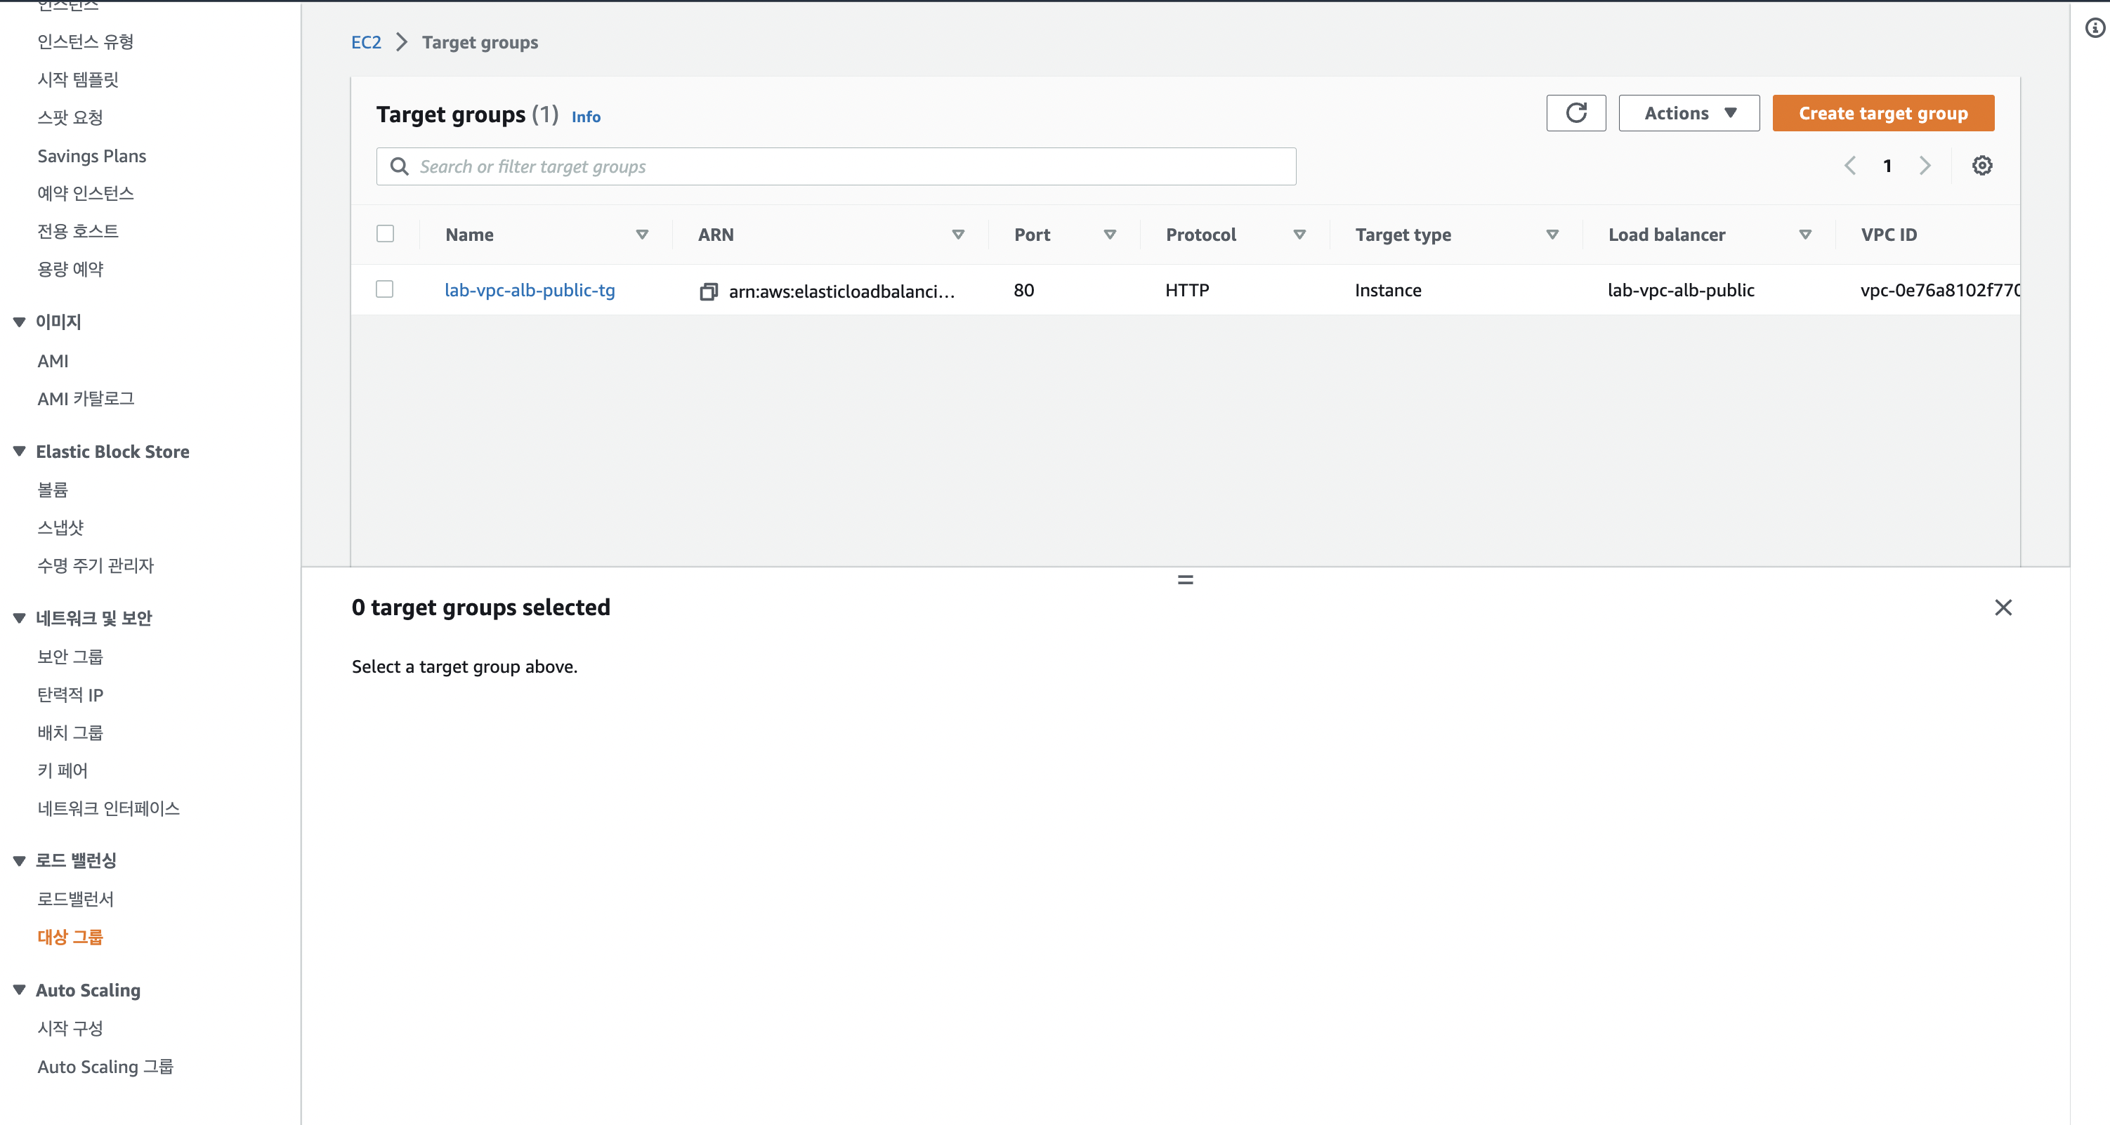2110x1125 pixels.
Task: Close the target group details panel
Action: (x=2003, y=607)
